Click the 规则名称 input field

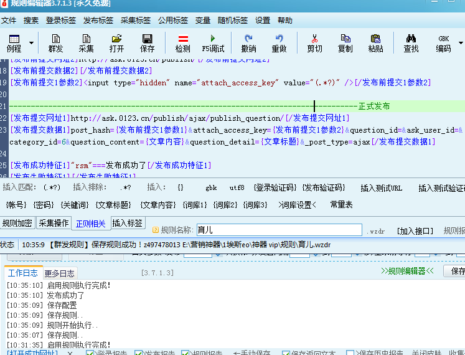[278, 230]
